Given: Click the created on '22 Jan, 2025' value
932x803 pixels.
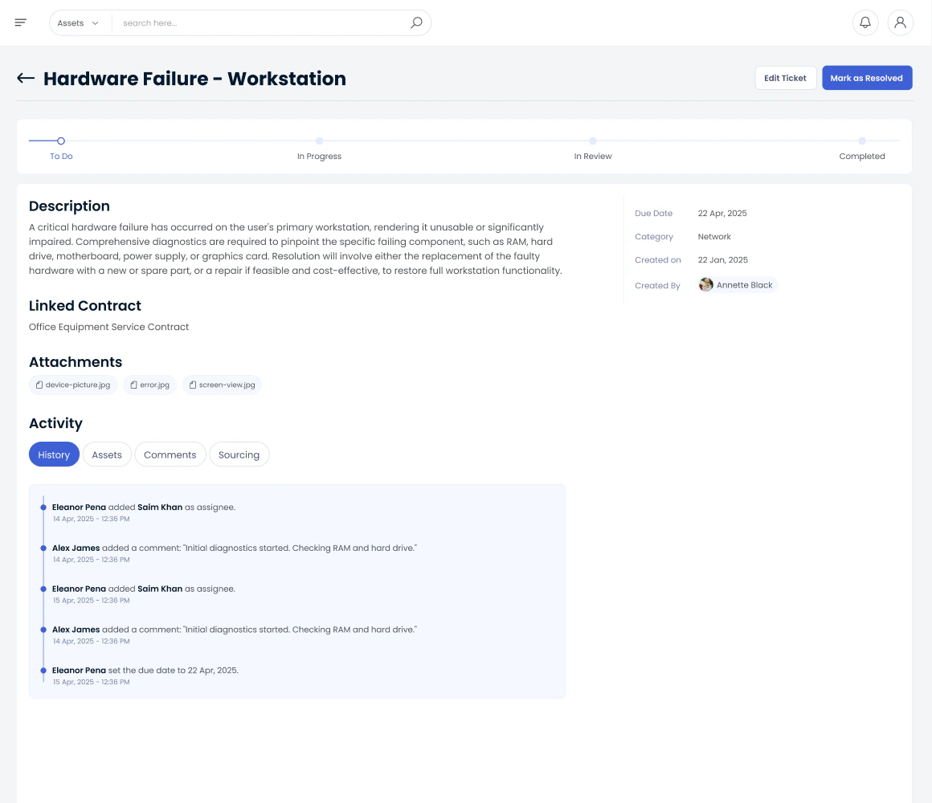Looking at the screenshot, I should 723,259.
